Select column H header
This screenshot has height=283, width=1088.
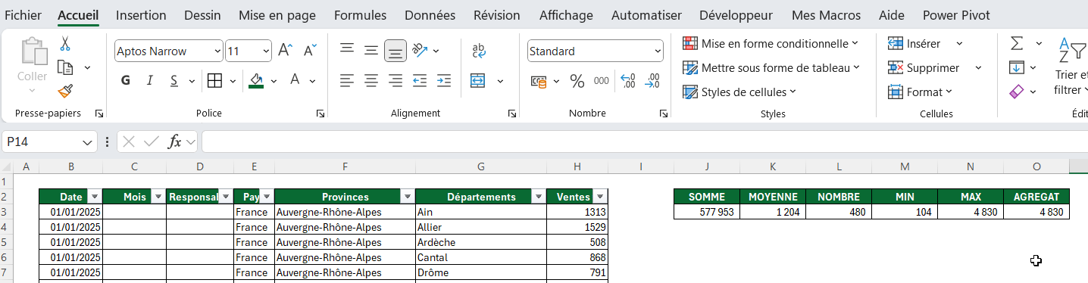coord(577,166)
